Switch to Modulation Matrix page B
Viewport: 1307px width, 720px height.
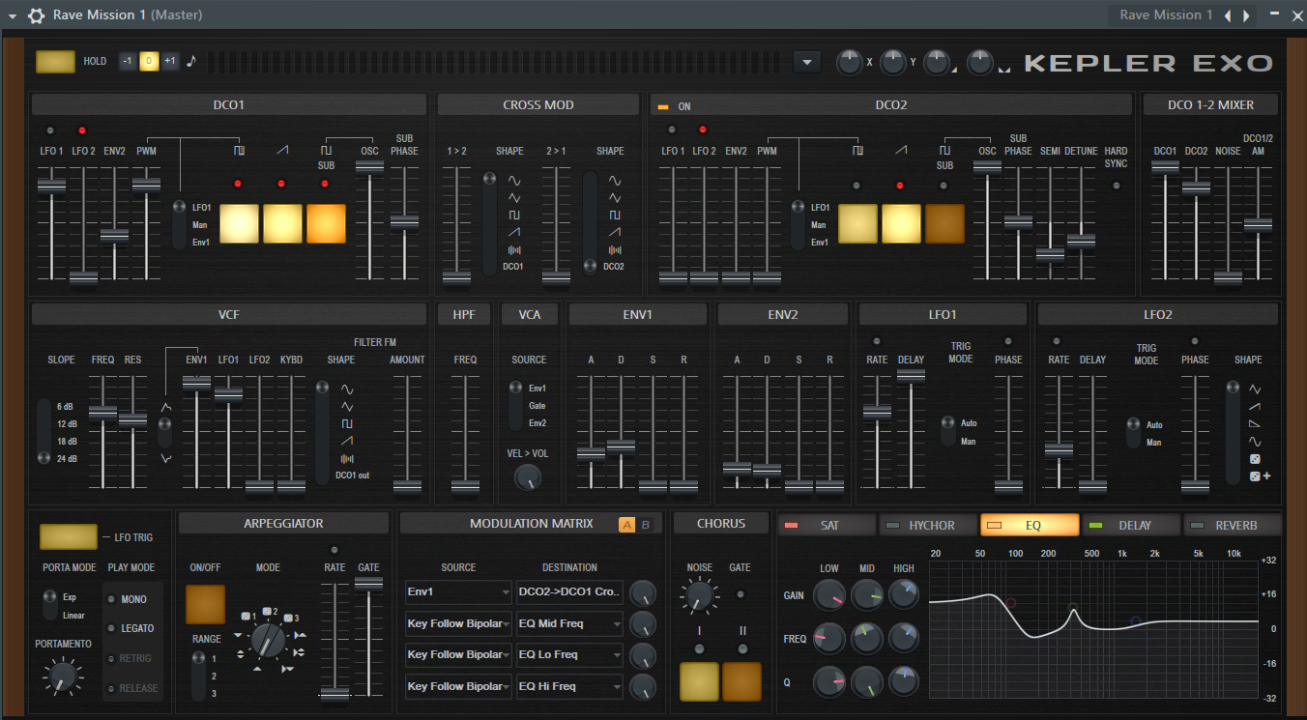point(647,525)
